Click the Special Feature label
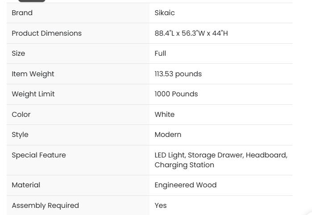The height and width of the screenshot is (215, 312). coord(38,155)
